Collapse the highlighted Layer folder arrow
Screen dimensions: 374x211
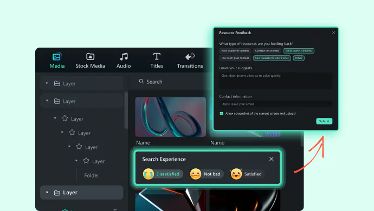pyautogui.click(x=47, y=193)
